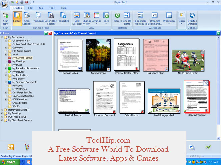Screen dimensions: 221x165
Task: Select the -Release Notes- thumbnail
Action: (x=70, y=55)
